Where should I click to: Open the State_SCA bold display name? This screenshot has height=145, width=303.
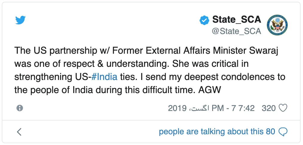pyautogui.click(x=237, y=19)
